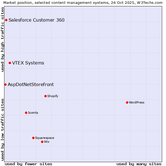The image size is (166, 166).
Task: Click the Shopify red data marker
Action: [x=45, y=96]
